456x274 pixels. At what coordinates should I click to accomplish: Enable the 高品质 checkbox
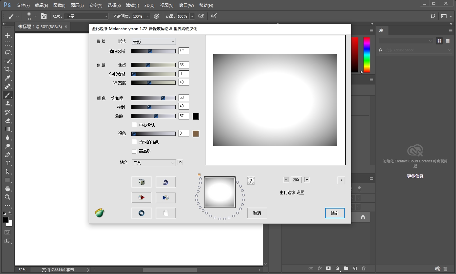click(x=134, y=151)
